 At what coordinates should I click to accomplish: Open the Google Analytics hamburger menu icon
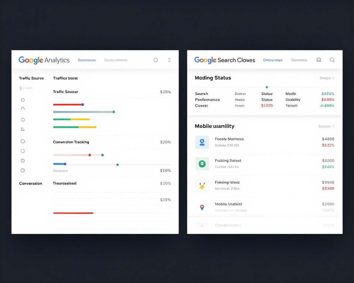tap(169, 60)
